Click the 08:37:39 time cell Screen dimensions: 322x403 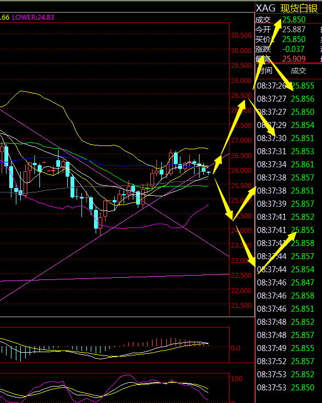272,204
